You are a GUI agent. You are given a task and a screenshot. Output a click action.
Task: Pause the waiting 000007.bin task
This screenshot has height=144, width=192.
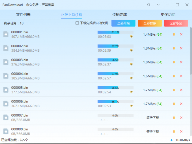point(174,118)
